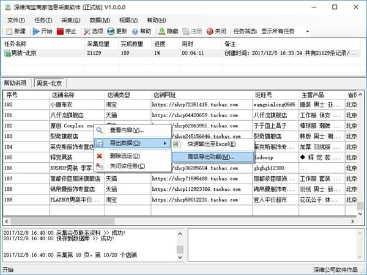Click 深维公司软件作品 in status bar
Image resolution: width=367 pixels, height=275 pixels.
click(336, 270)
